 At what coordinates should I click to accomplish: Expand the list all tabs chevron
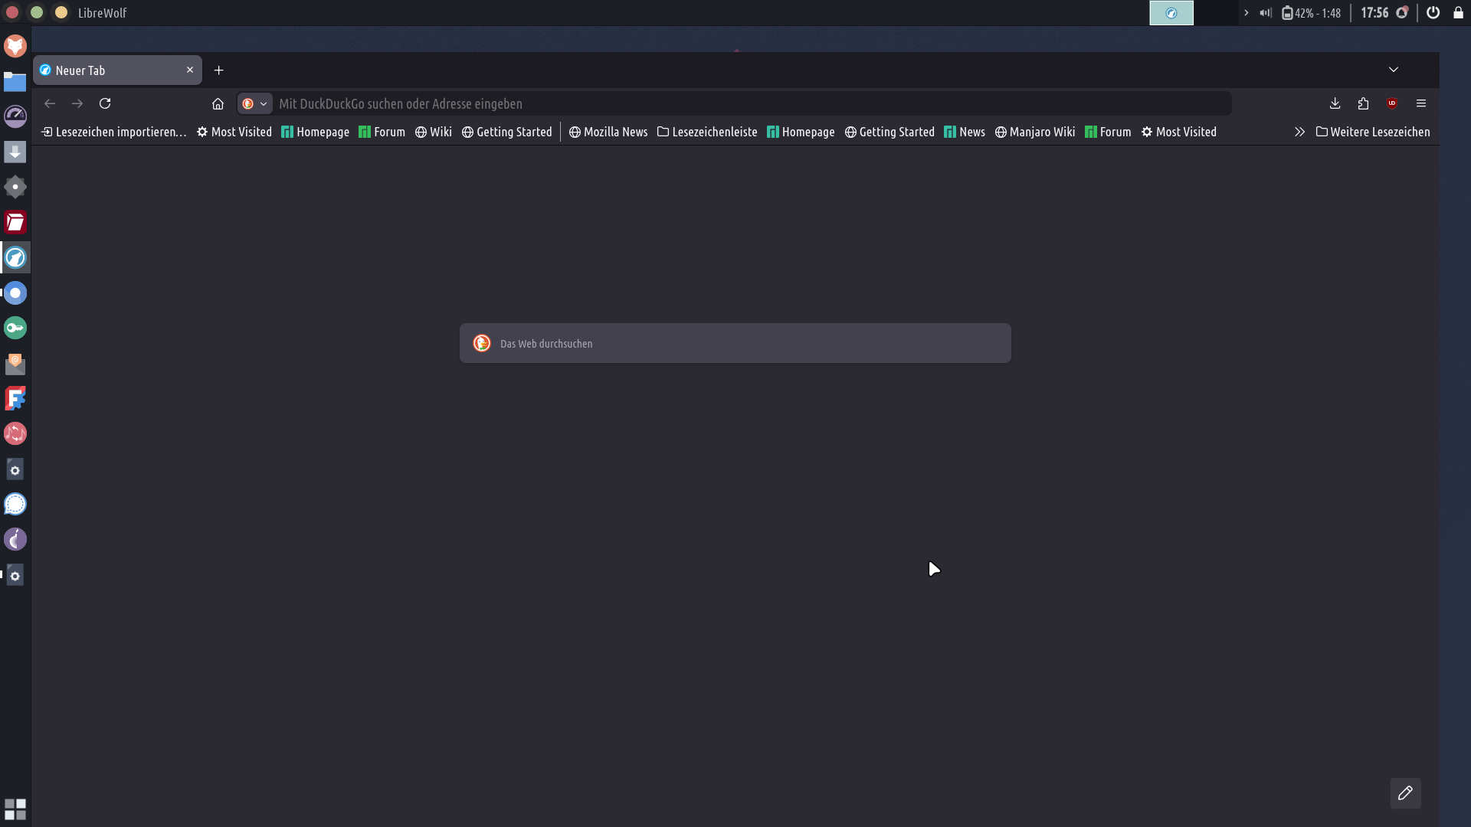point(1394,70)
